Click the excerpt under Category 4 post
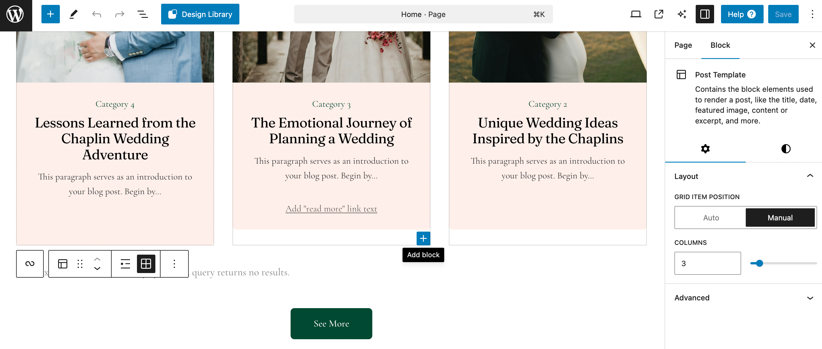This screenshot has width=822, height=349. click(115, 184)
